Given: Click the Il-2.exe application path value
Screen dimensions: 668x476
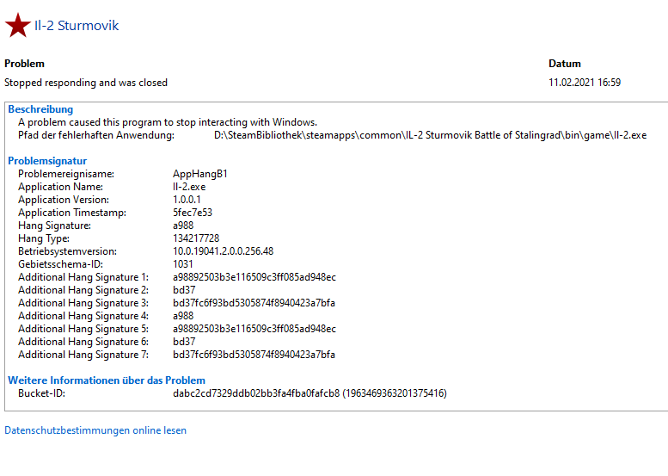Looking at the screenshot, I should point(430,135).
